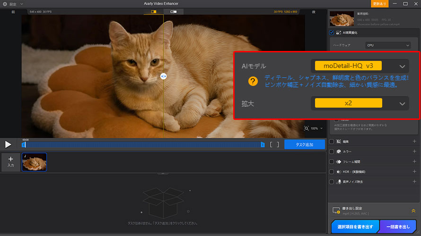This screenshot has height=236, width=421.
Task: Open the settings gear icon
Action: pyautogui.click(x=5, y=4)
